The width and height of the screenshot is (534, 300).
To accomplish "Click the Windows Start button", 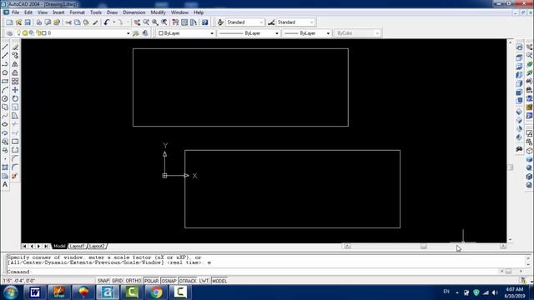I will 11,292.
